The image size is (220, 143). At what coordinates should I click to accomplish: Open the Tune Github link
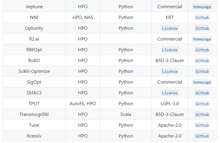pyautogui.click(x=202, y=125)
